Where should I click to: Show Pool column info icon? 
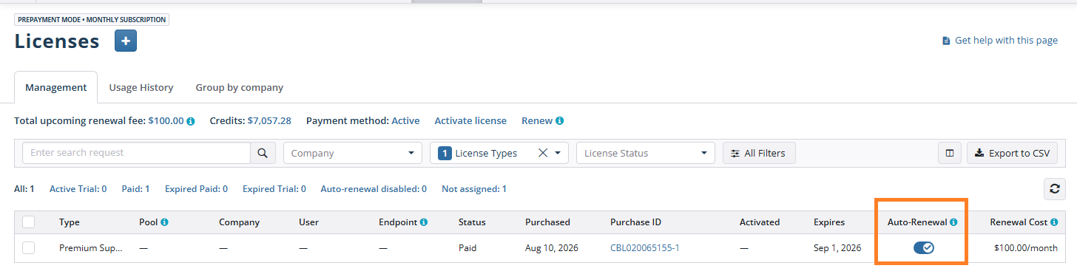(x=164, y=222)
